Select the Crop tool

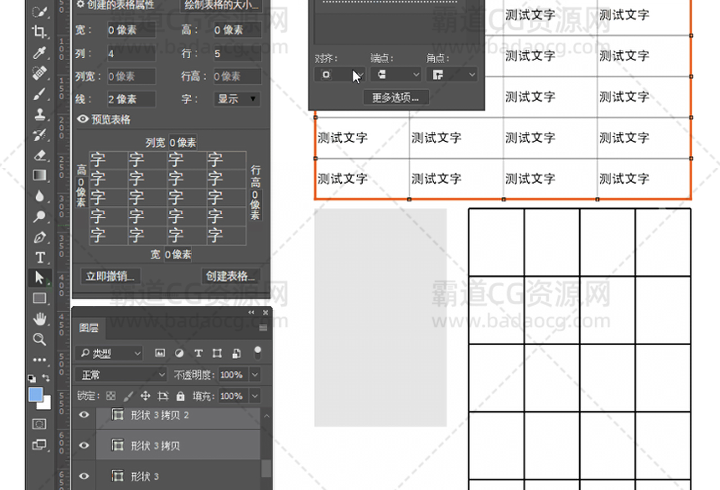pos(39,32)
